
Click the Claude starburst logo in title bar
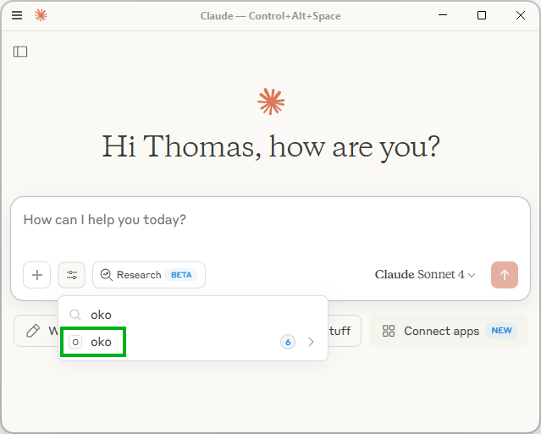click(41, 15)
